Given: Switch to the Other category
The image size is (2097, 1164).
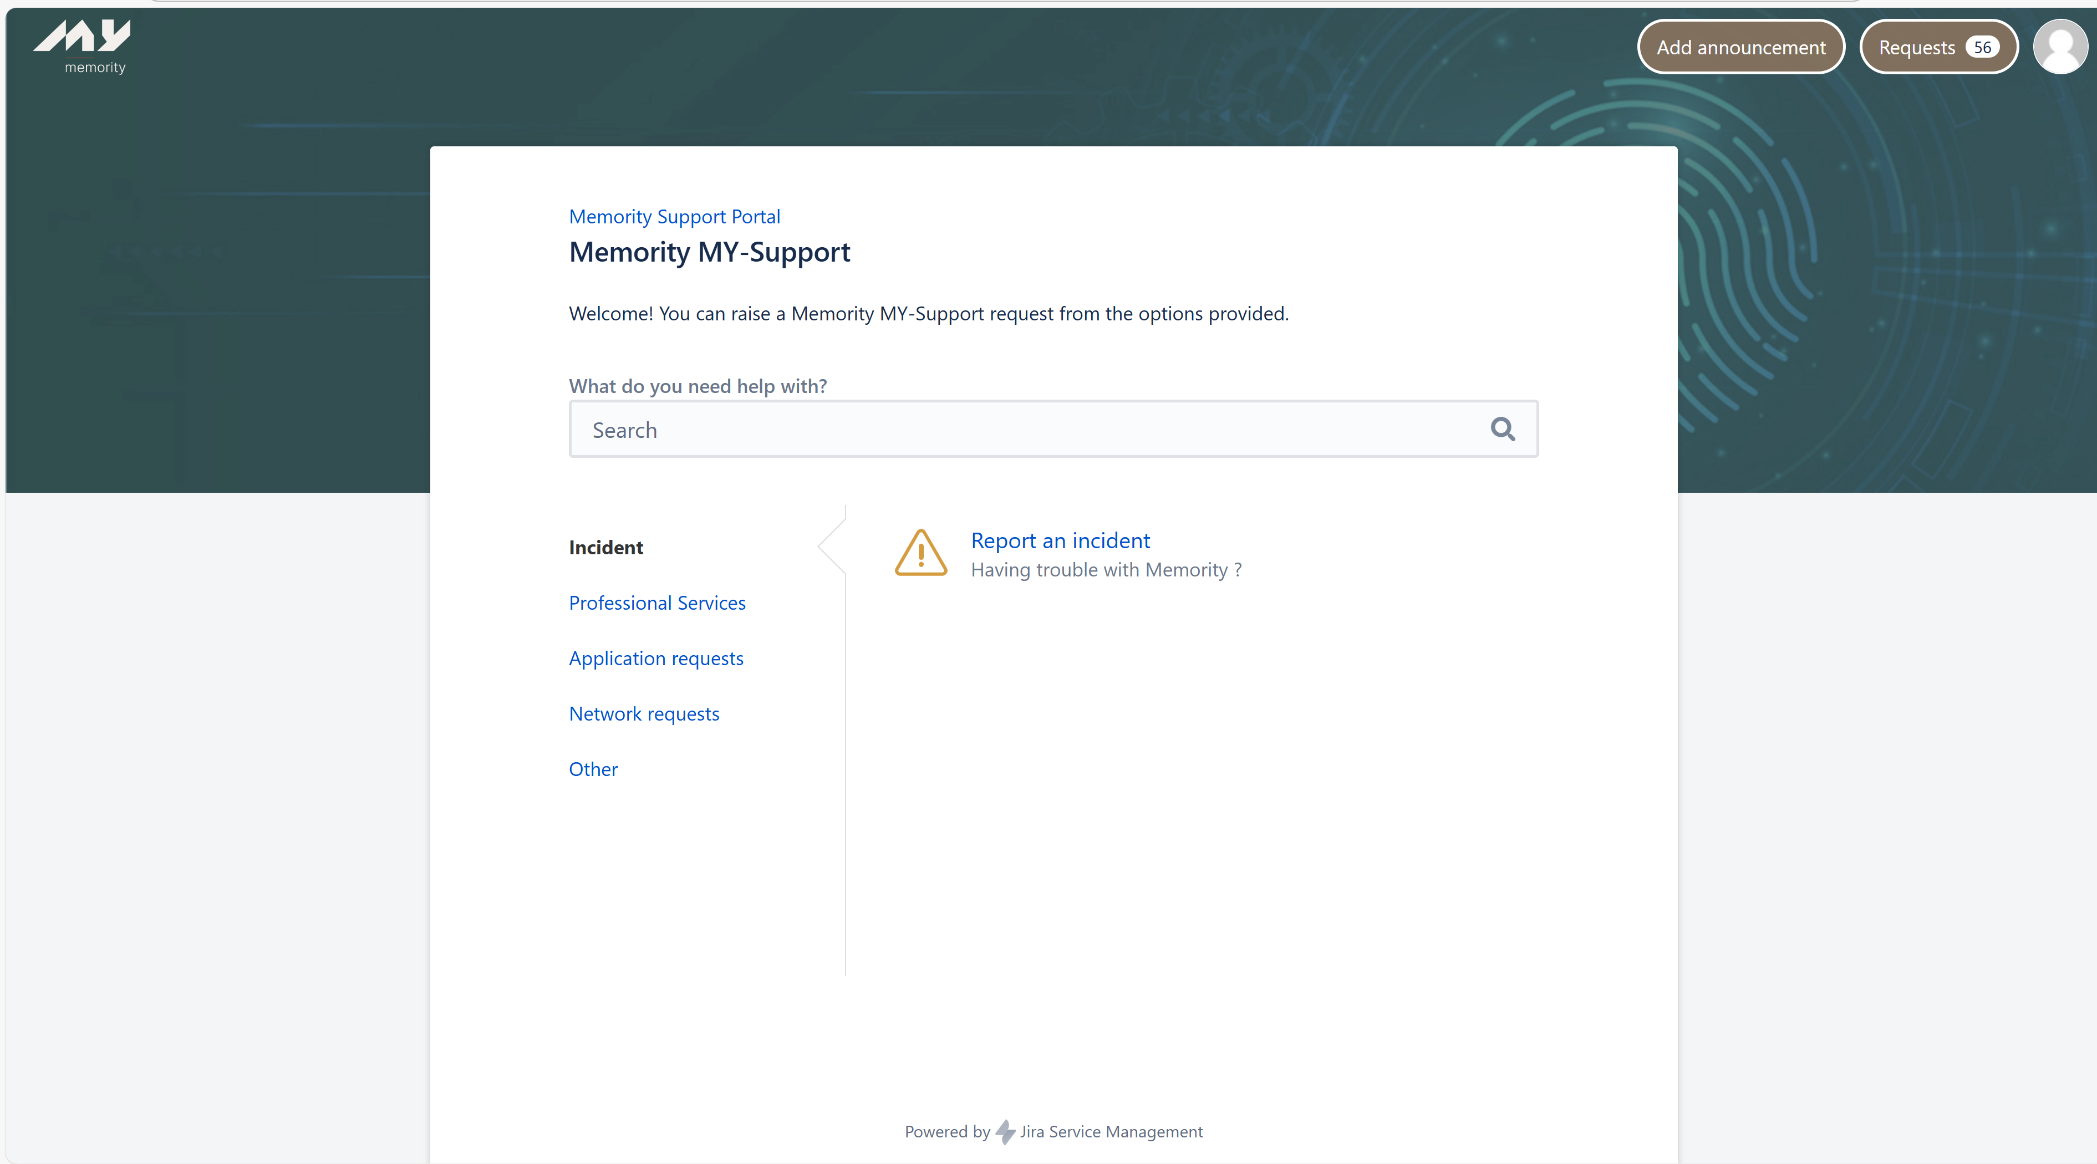Looking at the screenshot, I should click(593, 769).
